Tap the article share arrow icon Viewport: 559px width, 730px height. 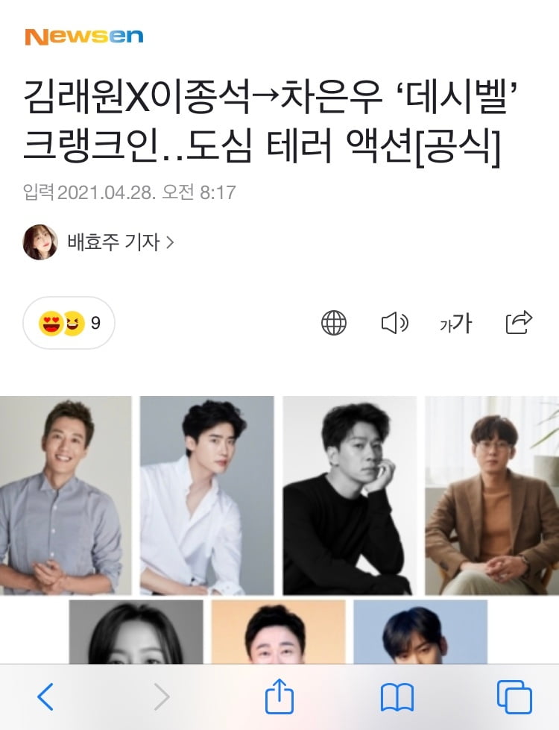(x=519, y=322)
